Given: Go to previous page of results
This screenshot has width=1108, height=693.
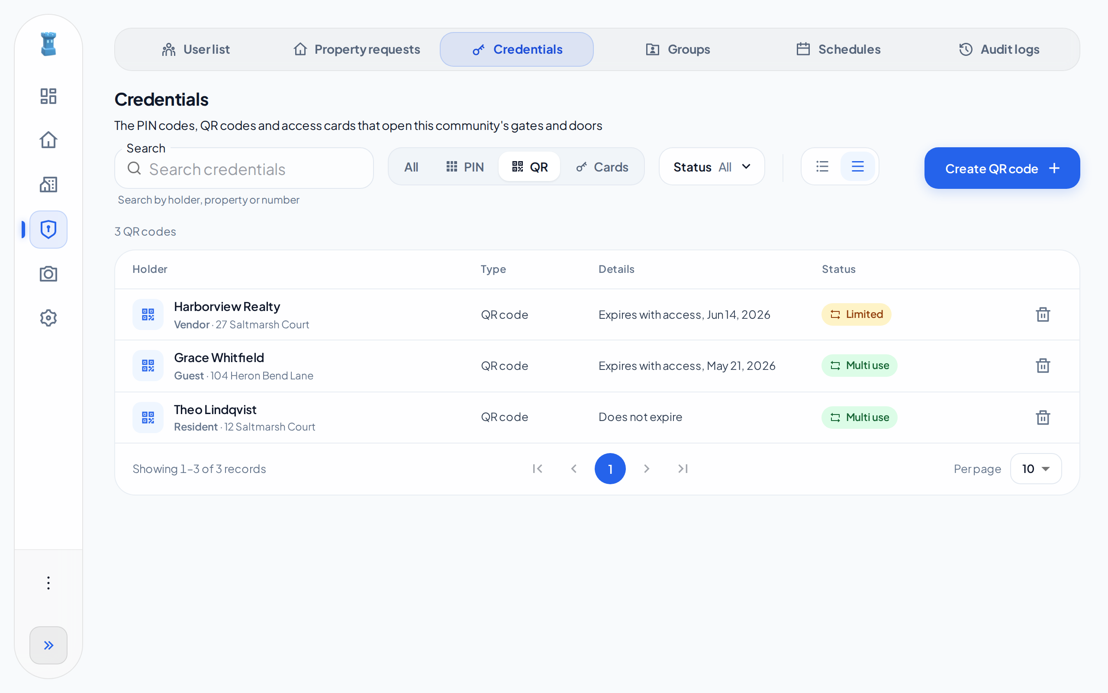Looking at the screenshot, I should pyautogui.click(x=573, y=468).
